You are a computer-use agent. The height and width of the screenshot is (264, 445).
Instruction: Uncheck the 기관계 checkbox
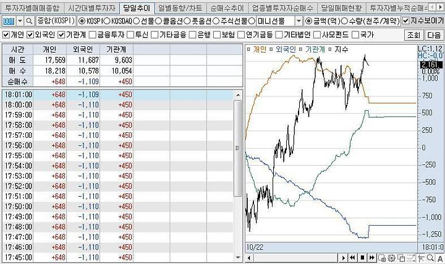61,35
